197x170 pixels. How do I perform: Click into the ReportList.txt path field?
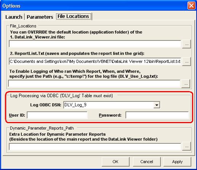coord(95,61)
